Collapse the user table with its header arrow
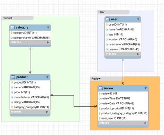 coord(138,19)
